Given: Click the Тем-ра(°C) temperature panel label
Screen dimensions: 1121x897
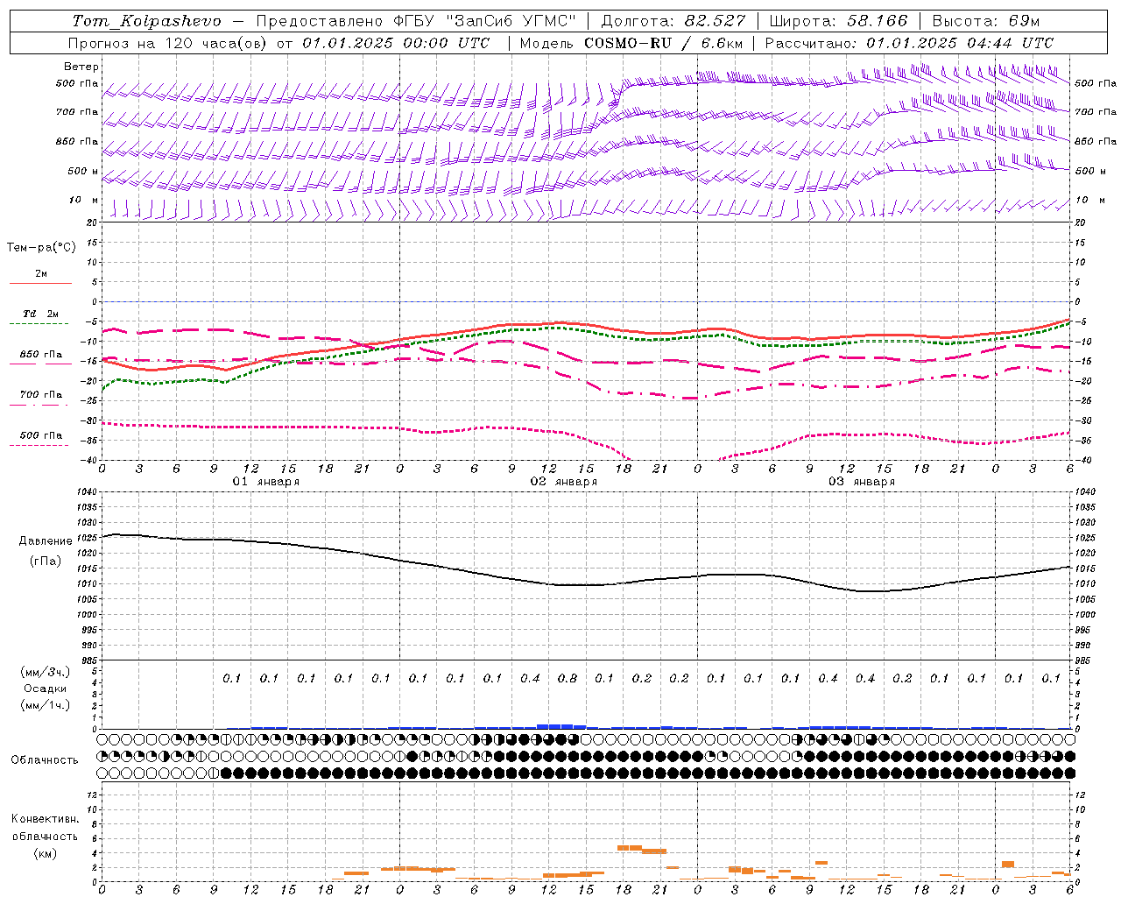Looking at the screenshot, I should pos(41,248).
